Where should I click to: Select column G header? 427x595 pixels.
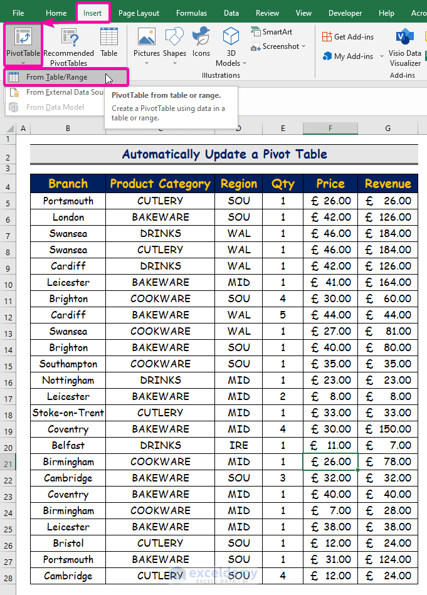coord(387,129)
